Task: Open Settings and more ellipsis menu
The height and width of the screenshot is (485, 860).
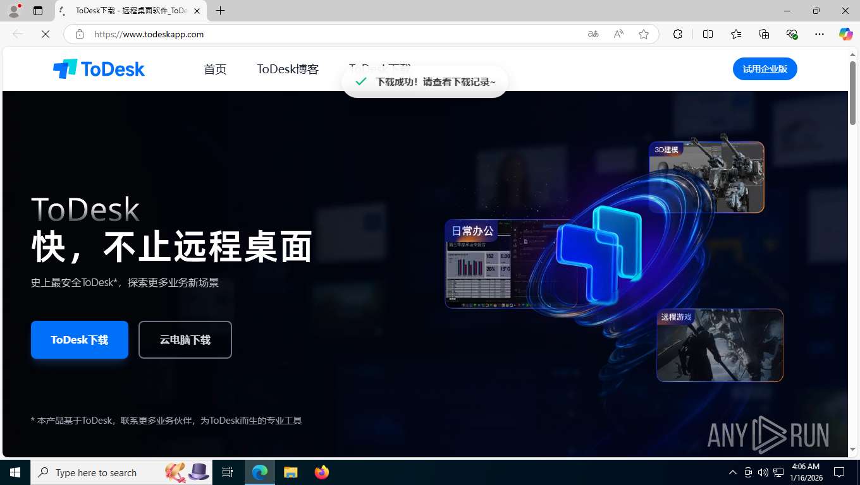Action: (x=820, y=34)
